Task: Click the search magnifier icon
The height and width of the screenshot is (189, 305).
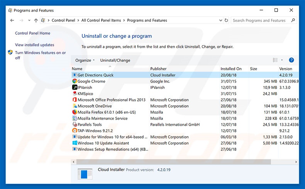Action: click(293, 20)
